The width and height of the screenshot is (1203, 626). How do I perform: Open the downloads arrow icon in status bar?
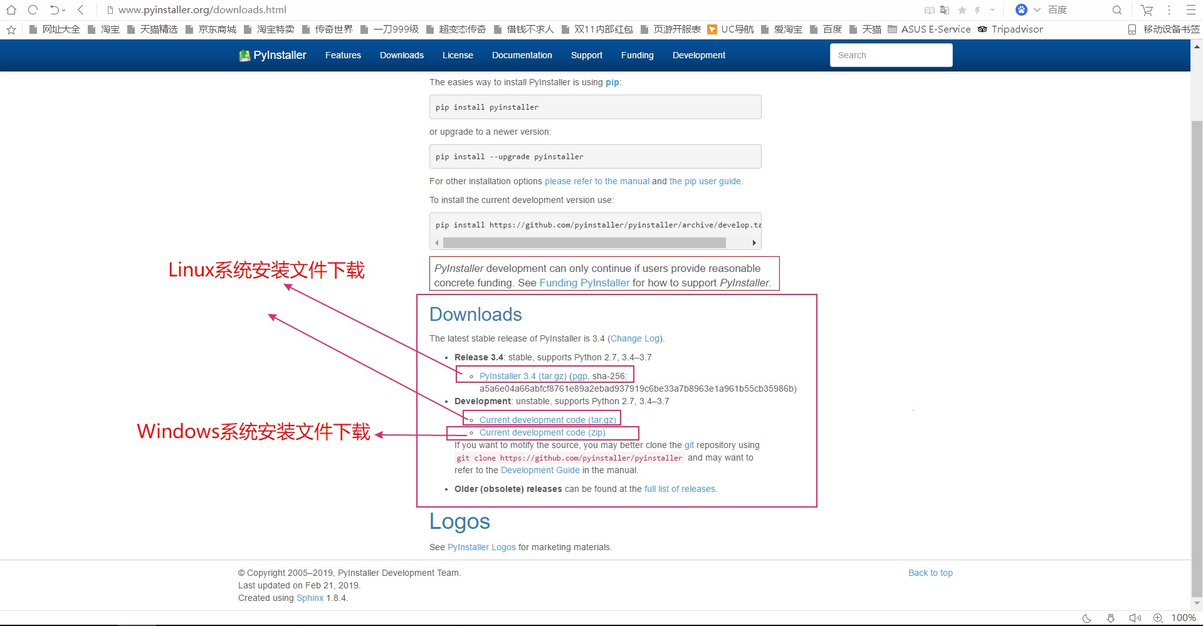[1110, 618]
